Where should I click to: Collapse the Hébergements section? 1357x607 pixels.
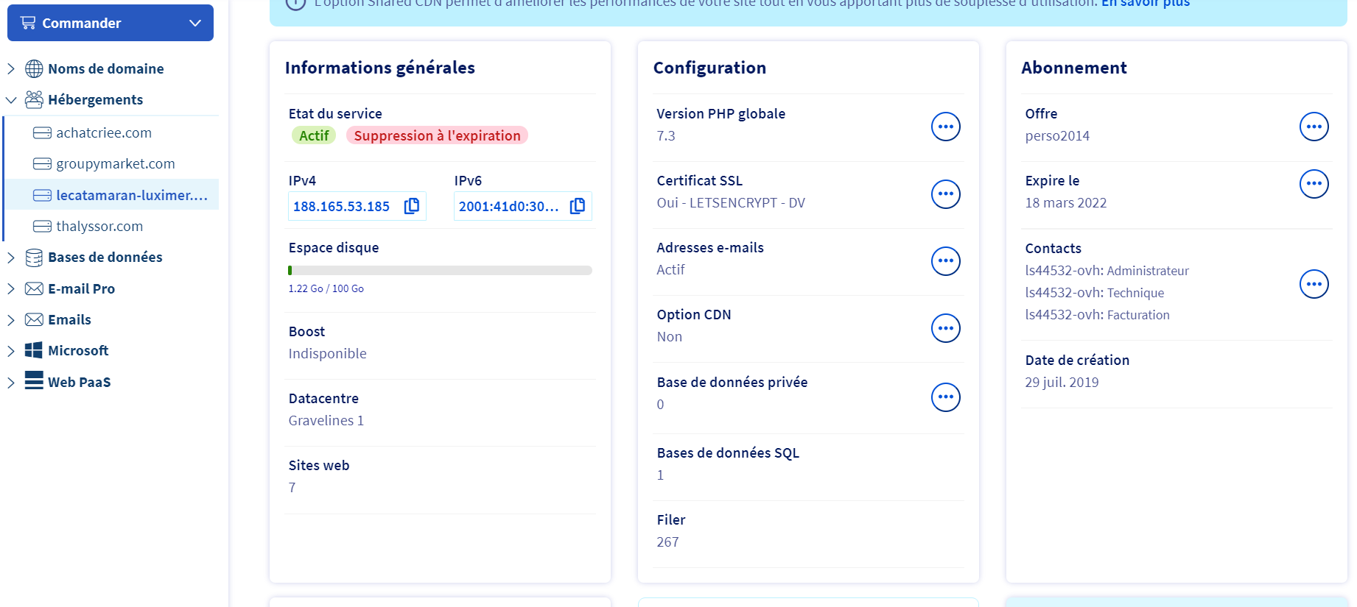pyautogui.click(x=11, y=100)
